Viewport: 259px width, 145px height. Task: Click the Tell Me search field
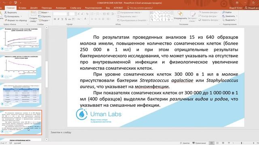(x=140, y=8)
